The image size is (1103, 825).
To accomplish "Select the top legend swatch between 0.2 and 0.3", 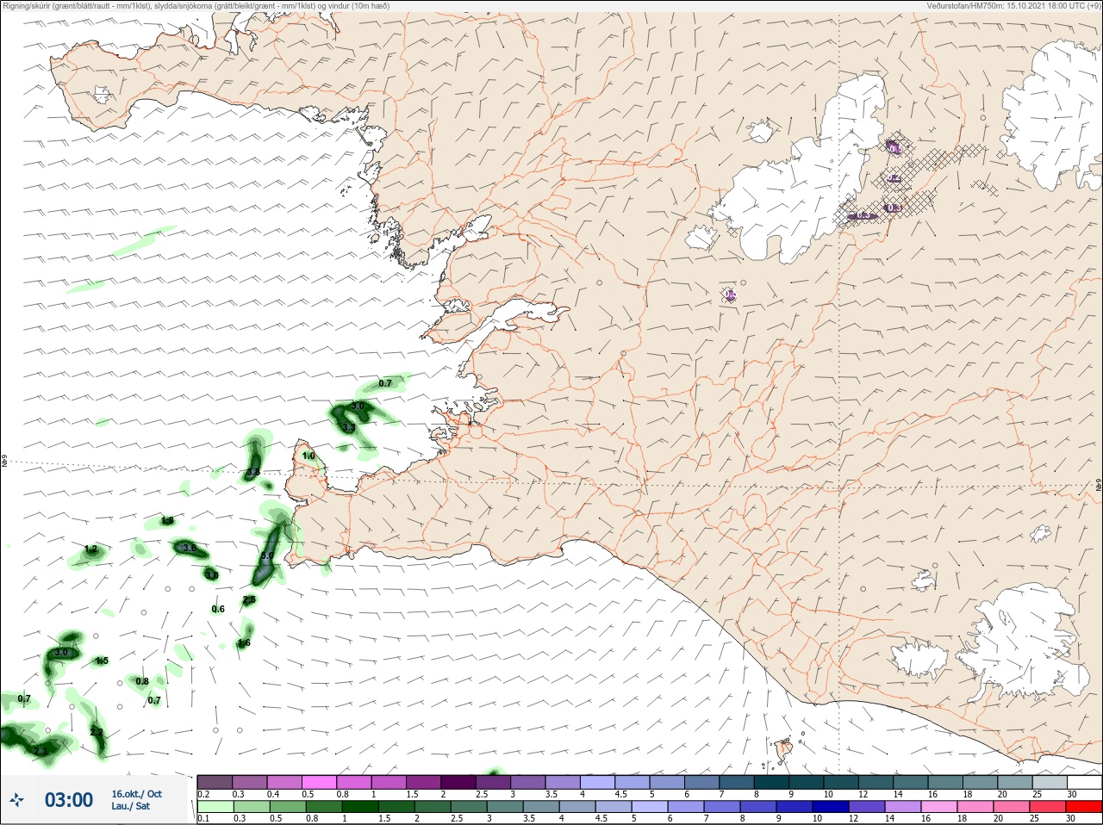I will click(x=215, y=781).
